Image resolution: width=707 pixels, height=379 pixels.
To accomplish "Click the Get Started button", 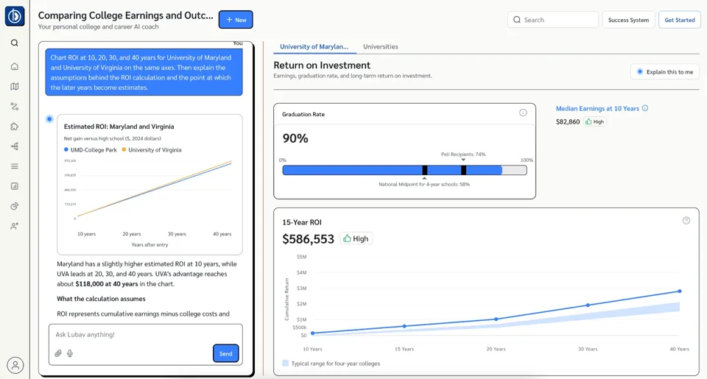I will [x=680, y=20].
